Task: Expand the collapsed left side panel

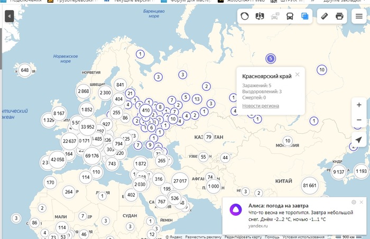Action: [8, 16]
